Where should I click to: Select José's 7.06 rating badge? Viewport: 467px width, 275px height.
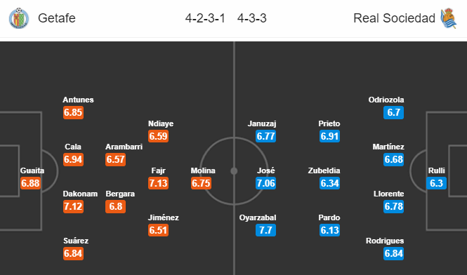(265, 183)
